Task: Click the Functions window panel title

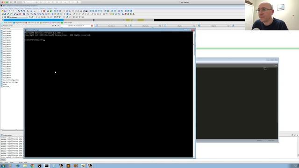Action: click(8, 26)
